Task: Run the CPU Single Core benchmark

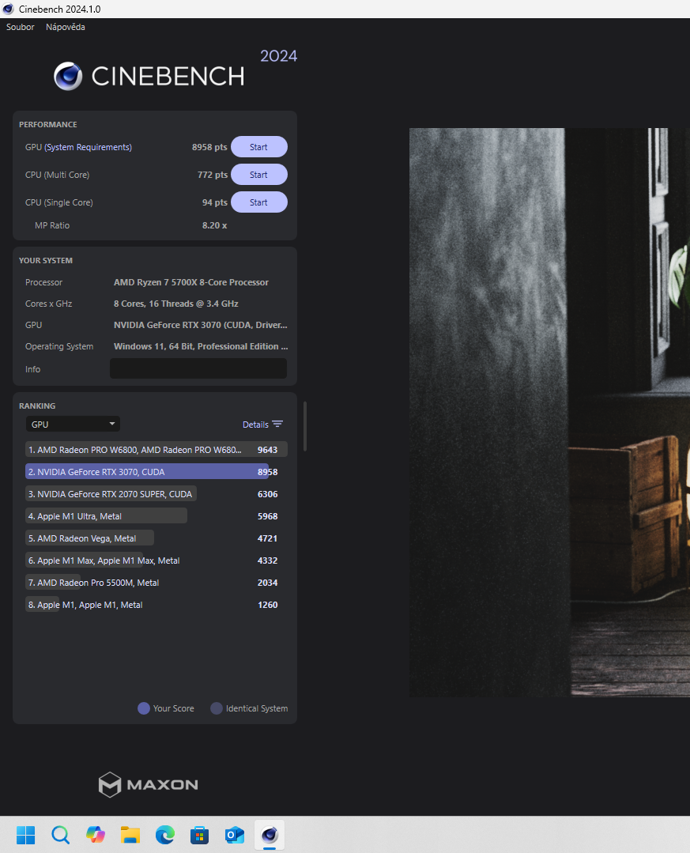Action: 258,202
